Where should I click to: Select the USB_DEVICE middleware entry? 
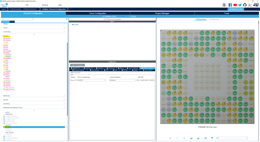(x=9, y=133)
